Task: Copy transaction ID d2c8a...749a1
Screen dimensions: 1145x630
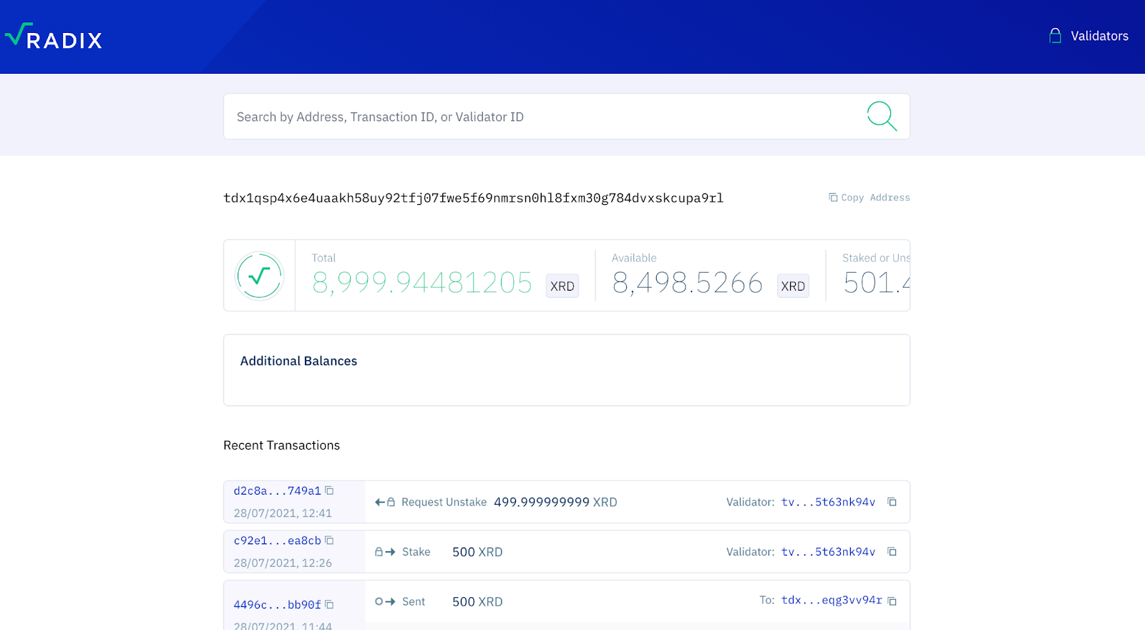Action: 329,490
